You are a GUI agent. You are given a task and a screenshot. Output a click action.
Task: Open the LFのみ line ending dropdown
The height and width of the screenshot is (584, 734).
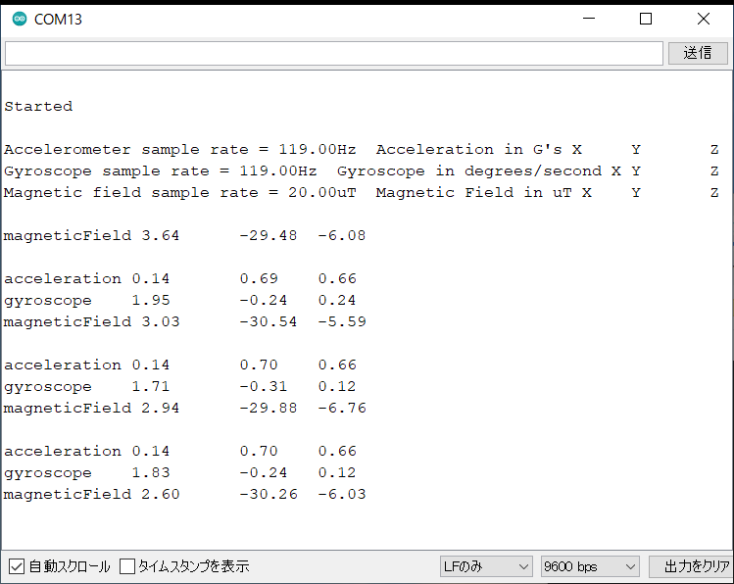[x=486, y=566]
